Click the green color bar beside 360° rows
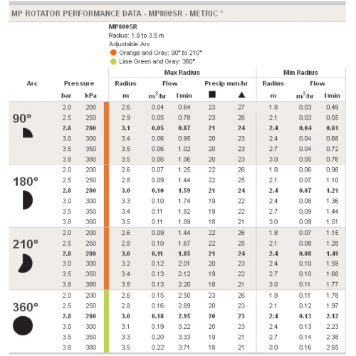 [x=106, y=321]
